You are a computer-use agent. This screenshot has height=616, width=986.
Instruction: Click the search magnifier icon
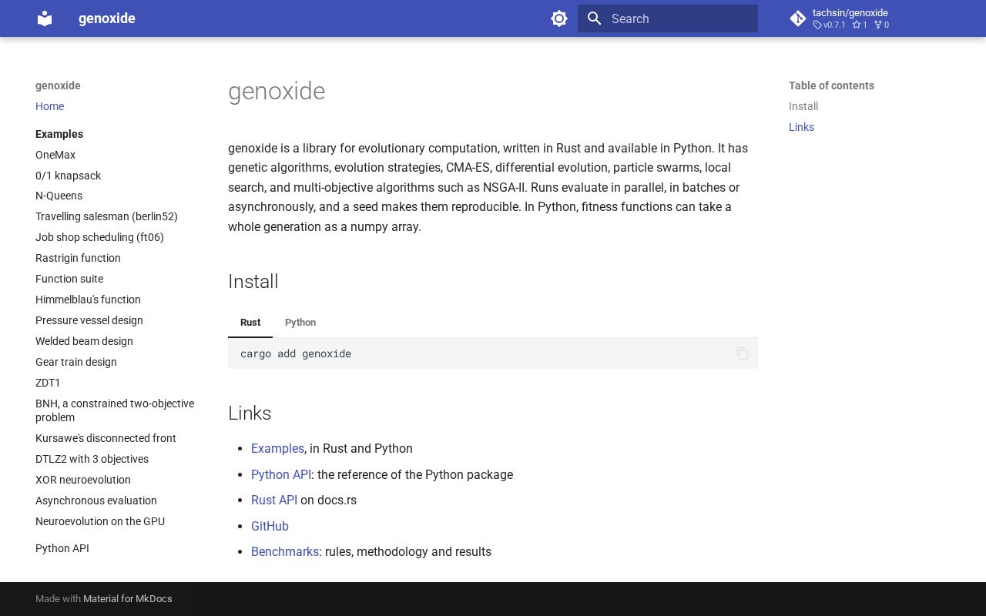point(595,18)
